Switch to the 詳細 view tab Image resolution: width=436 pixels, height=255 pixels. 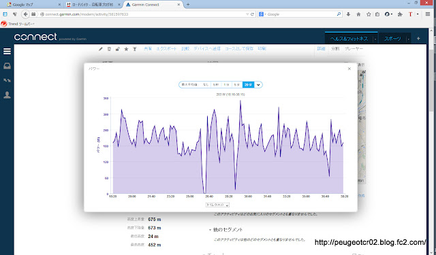click(321, 48)
